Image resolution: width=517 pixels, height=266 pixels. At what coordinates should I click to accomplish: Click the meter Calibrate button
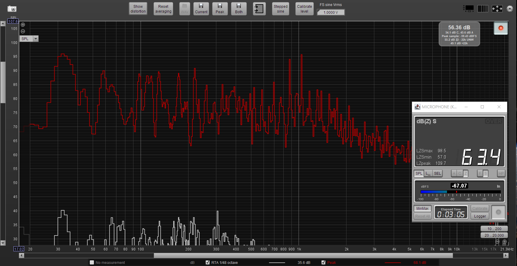(x=480, y=209)
